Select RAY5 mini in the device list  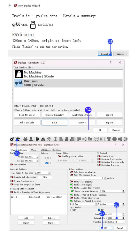[68, 83]
